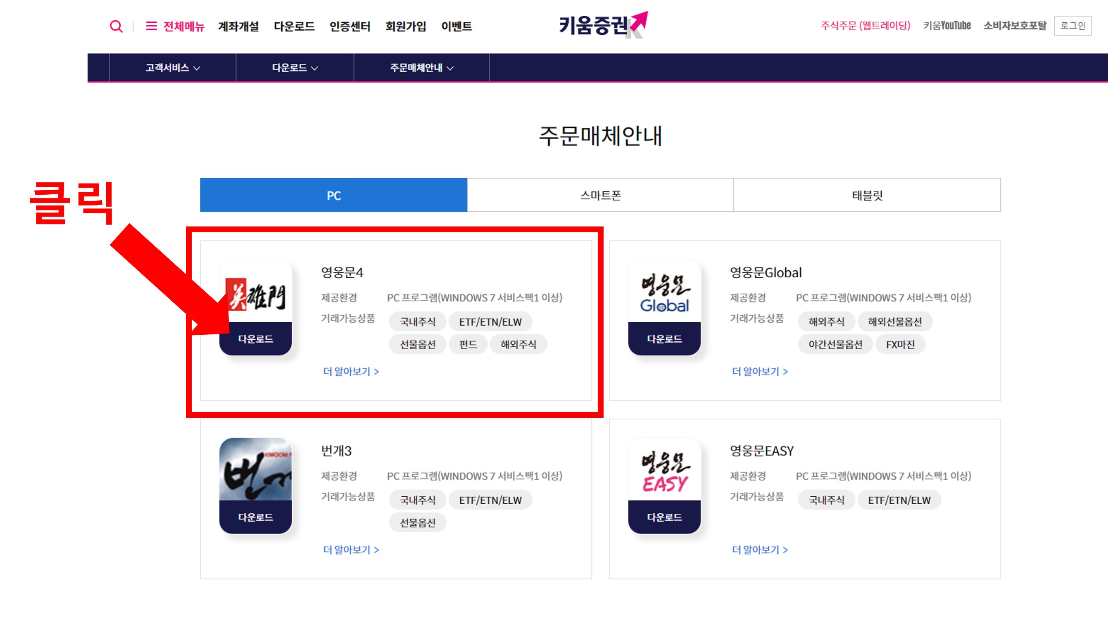Click the 주문매체안내 page heading
Screen dimensions: 1108x622
600,136
